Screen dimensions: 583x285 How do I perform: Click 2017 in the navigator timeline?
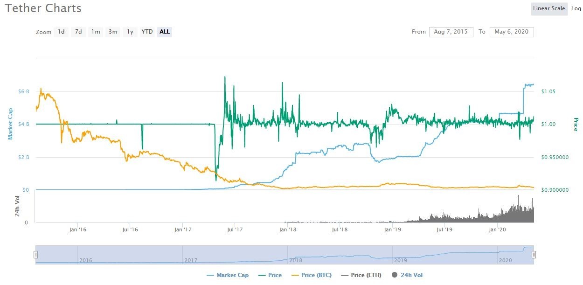coord(191,260)
